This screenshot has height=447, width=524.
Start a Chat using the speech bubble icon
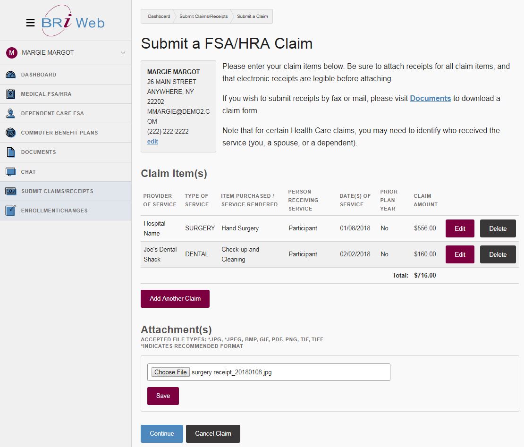click(11, 171)
